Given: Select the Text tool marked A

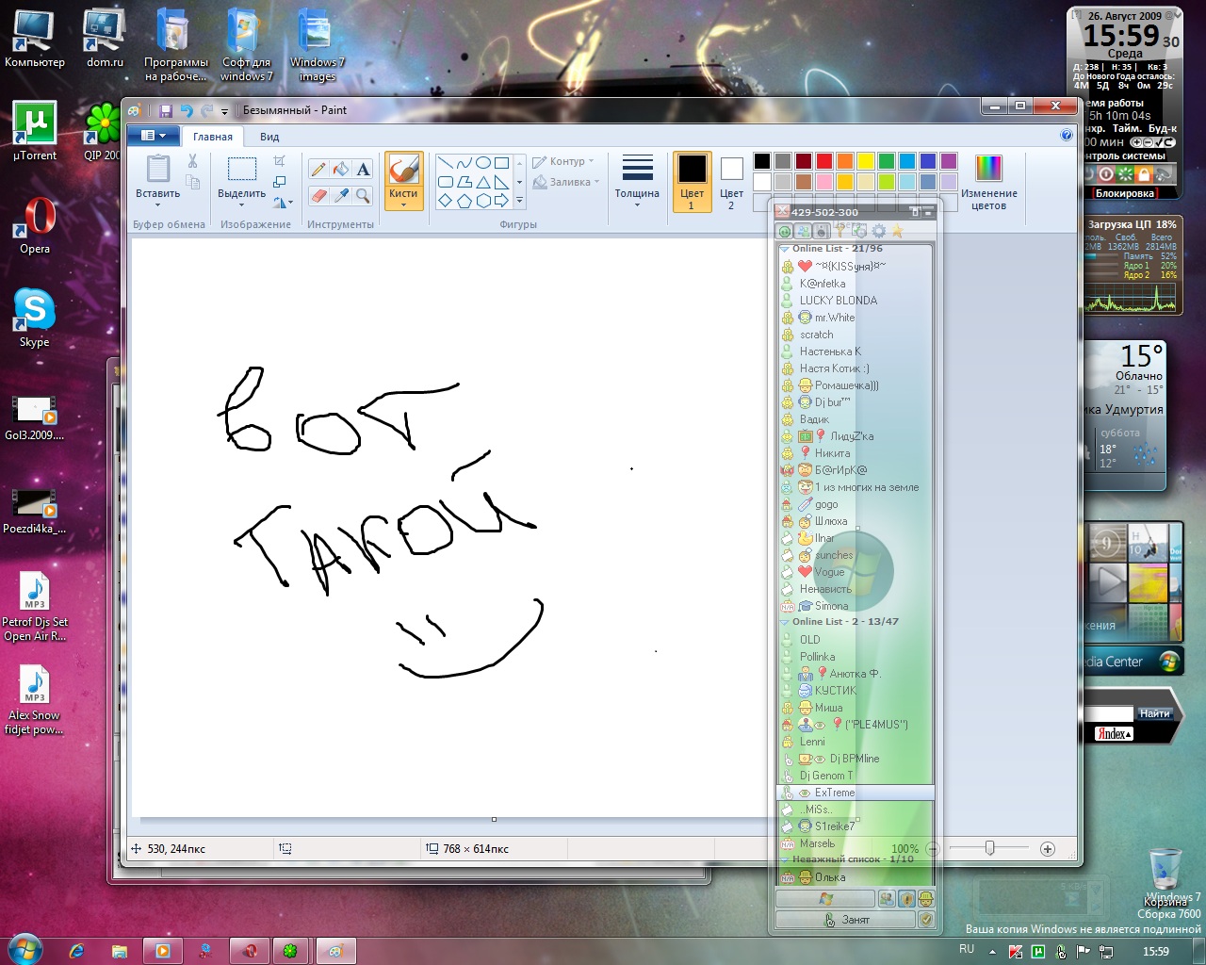Looking at the screenshot, I should click(x=364, y=170).
